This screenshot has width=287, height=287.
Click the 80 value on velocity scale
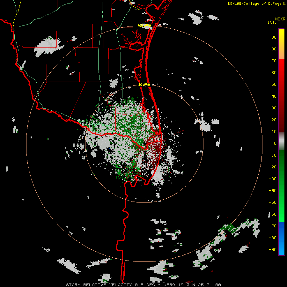click(274, 49)
